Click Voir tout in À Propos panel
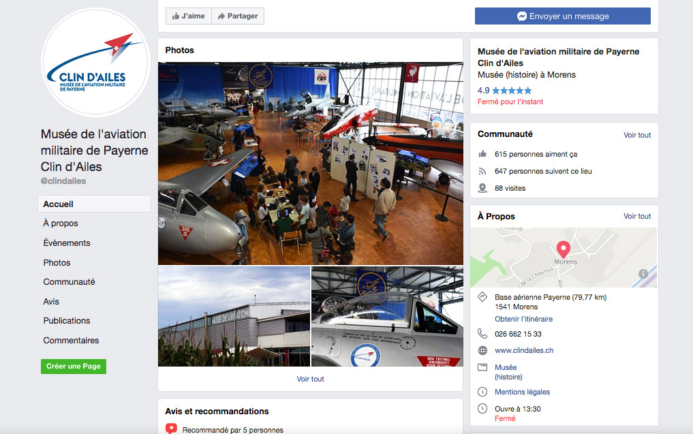The height and width of the screenshot is (434, 693). [x=637, y=216]
